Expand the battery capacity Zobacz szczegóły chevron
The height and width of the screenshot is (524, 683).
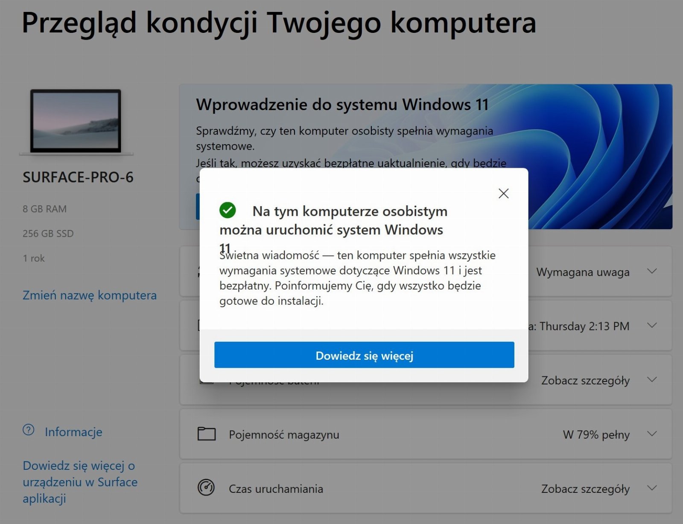[652, 380]
